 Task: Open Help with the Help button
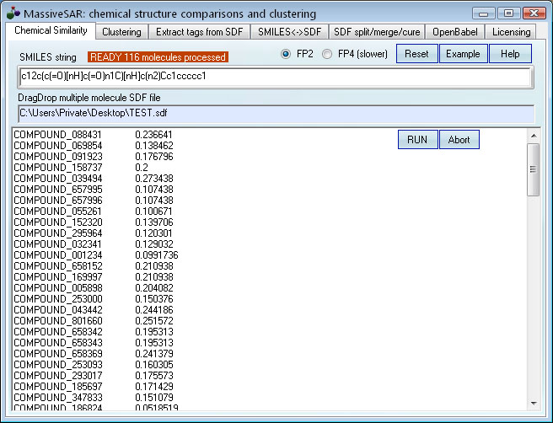pos(510,54)
